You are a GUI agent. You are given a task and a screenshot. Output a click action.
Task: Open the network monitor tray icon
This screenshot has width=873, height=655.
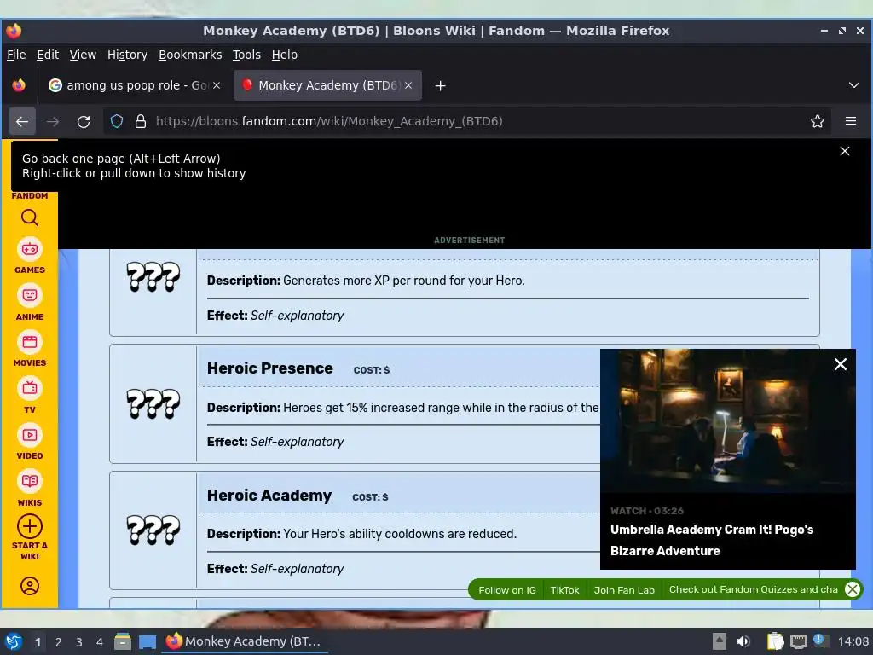point(799,641)
